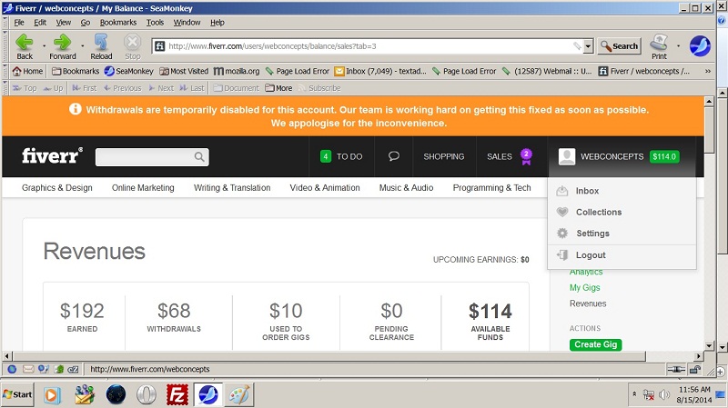Open the Fiverr / webconcepts bookmark
Image resolution: width=728 pixels, height=408 pixels.
(x=644, y=71)
